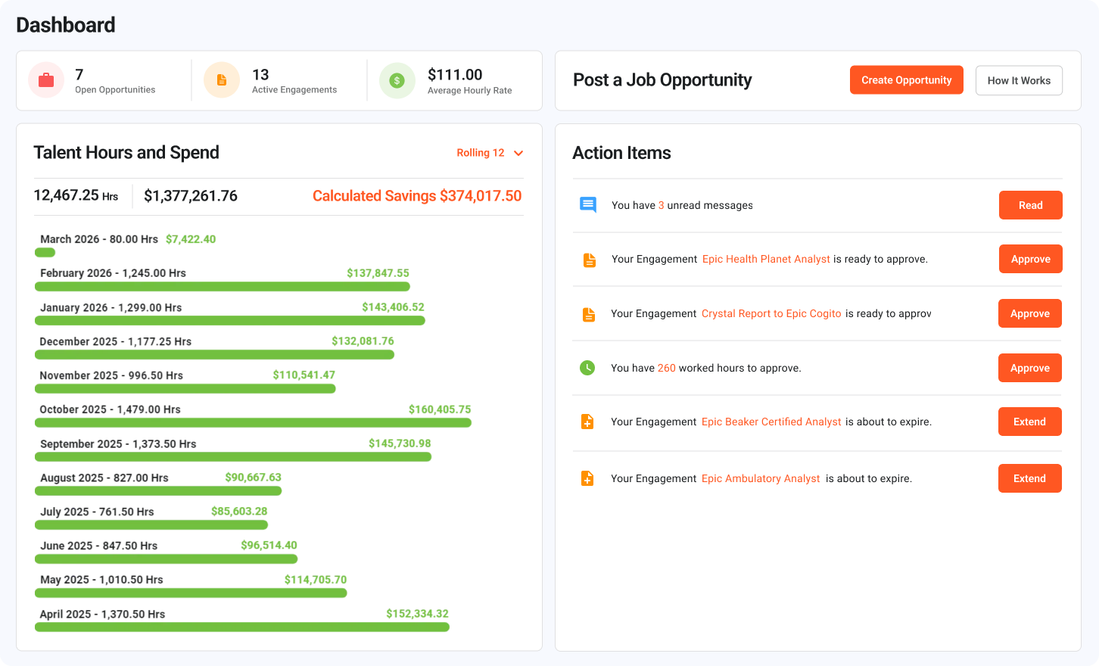Select the Average Hourly Rate dollar icon

click(397, 79)
